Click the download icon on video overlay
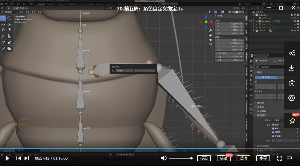 pos(292,68)
